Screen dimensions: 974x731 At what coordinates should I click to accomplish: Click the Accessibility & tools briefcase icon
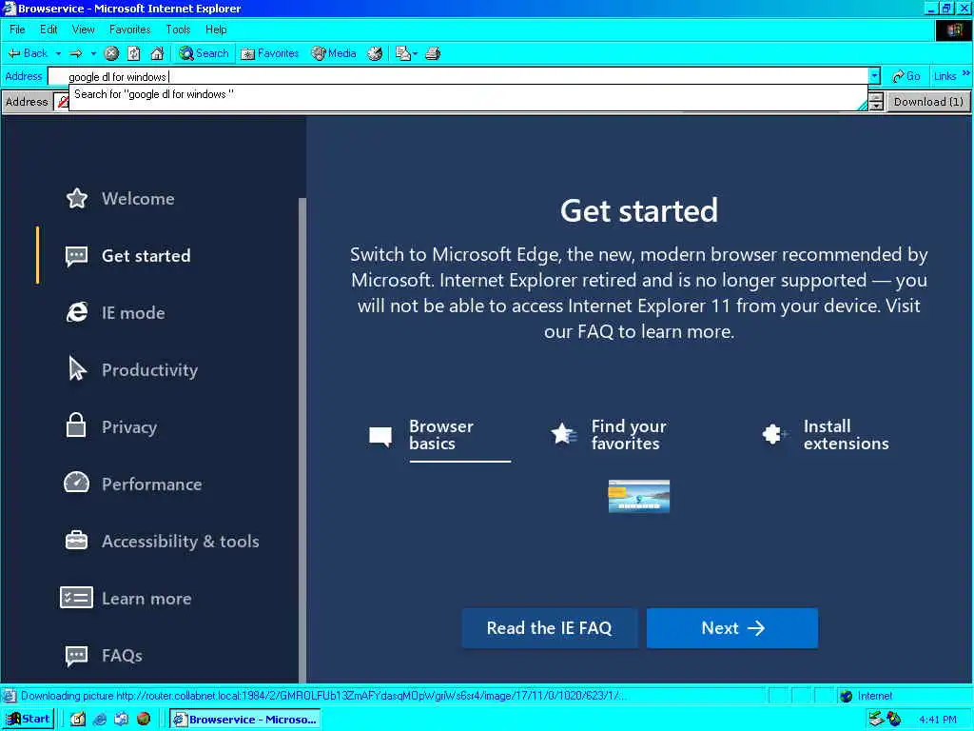(76, 541)
